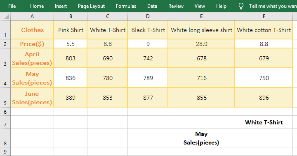Screen dimensions: 297x156
Task: Select column D header
Action: click(x=148, y=16)
